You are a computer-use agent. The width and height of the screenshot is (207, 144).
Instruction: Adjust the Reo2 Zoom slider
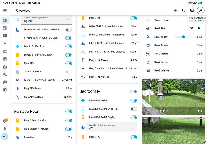tap(184, 37)
